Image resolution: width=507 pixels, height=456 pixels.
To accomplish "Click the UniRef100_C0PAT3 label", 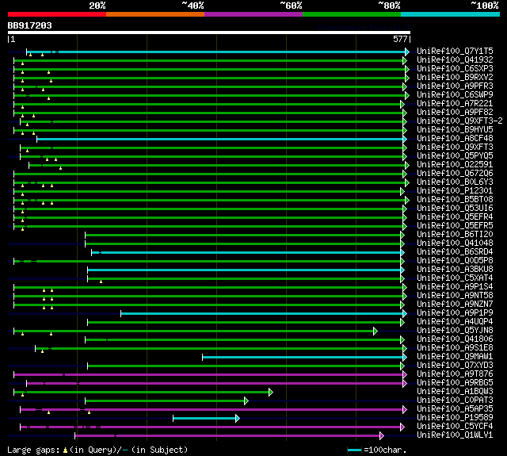I will pyautogui.click(x=455, y=400).
